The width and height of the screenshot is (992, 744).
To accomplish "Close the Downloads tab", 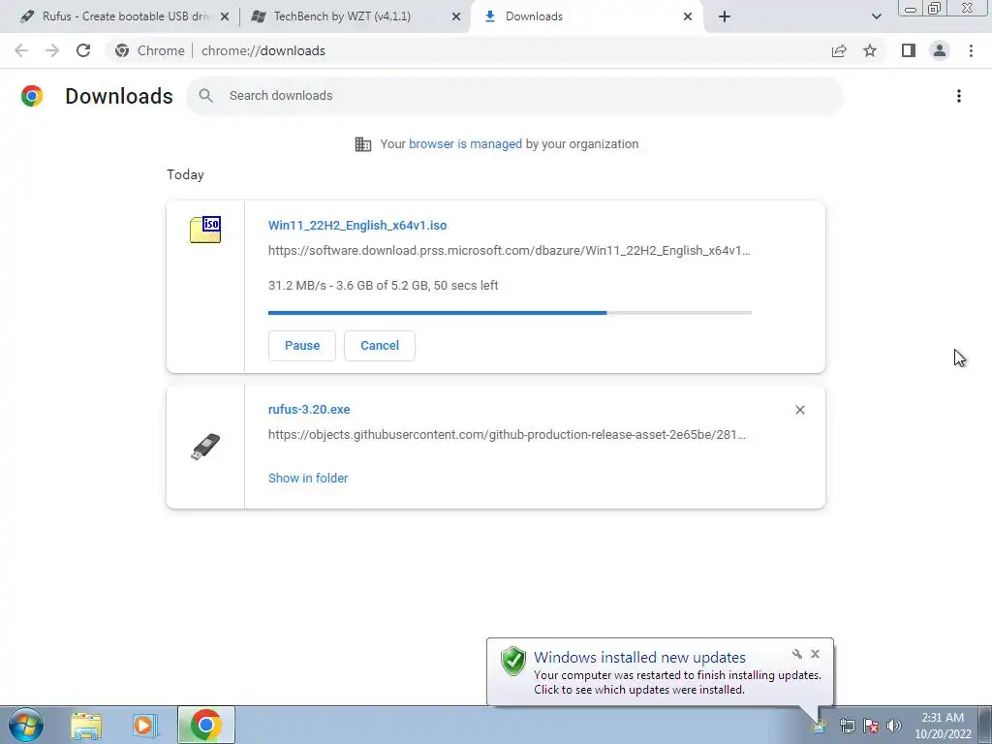I will click(x=688, y=16).
